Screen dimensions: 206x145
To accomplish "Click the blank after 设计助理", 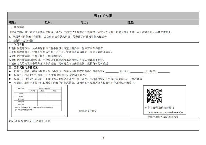I will (164, 72).
